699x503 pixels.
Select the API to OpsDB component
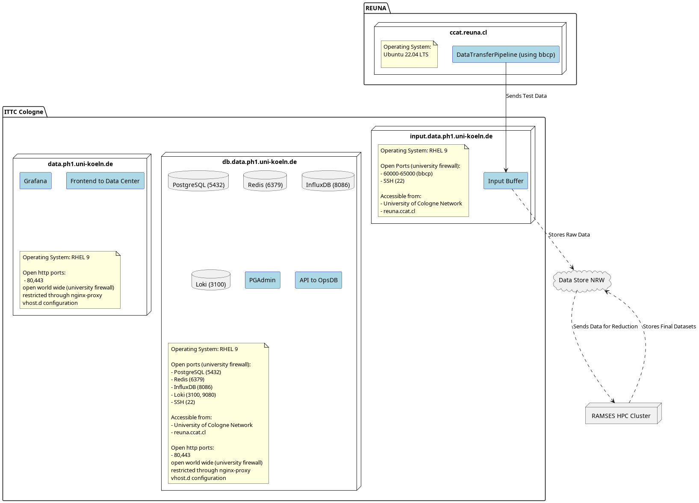[x=319, y=280]
